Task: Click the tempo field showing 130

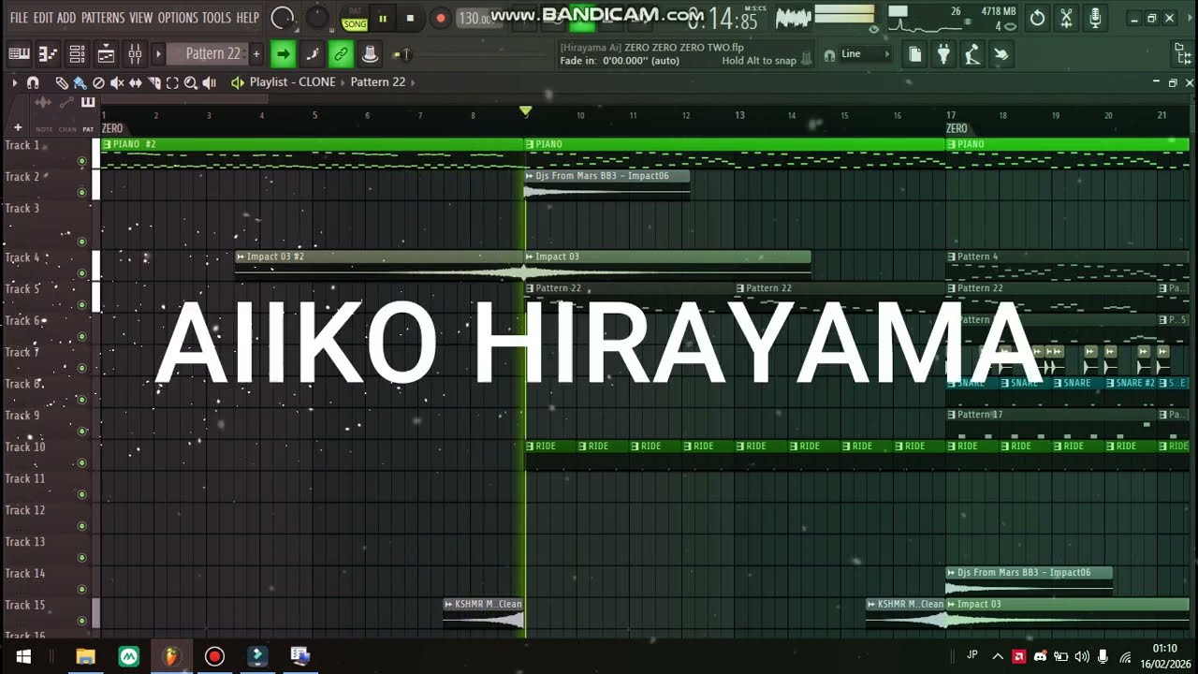Action: point(474,19)
